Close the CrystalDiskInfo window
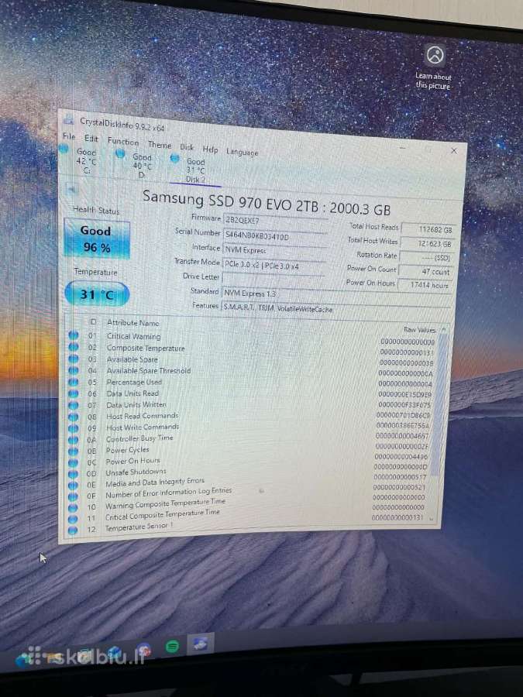523x697 pixels. click(454, 151)
